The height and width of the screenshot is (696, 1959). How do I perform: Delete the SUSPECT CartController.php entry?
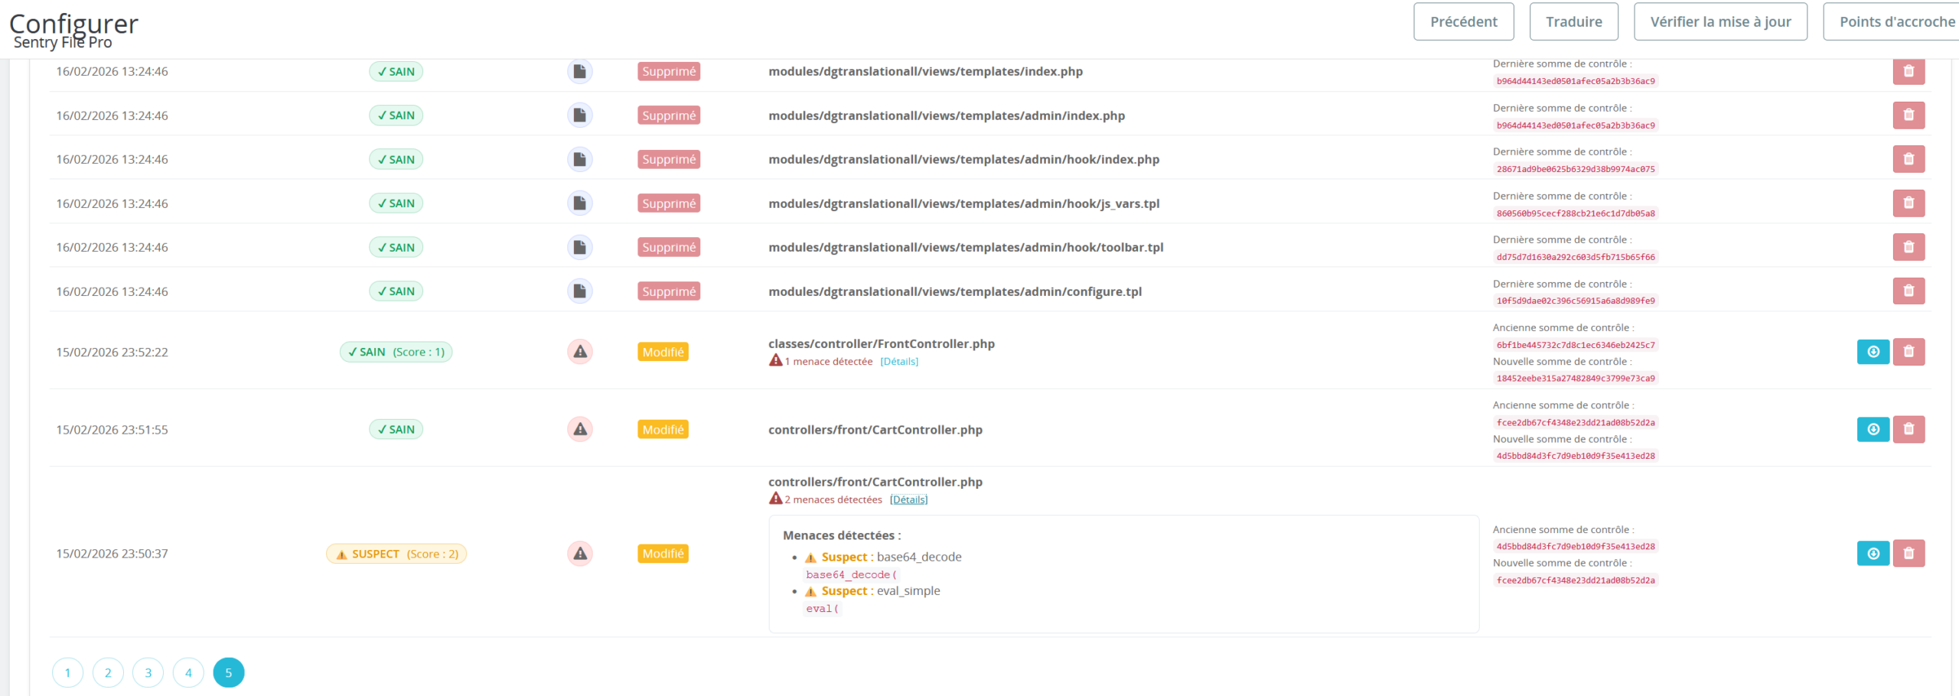[1908, 554]
